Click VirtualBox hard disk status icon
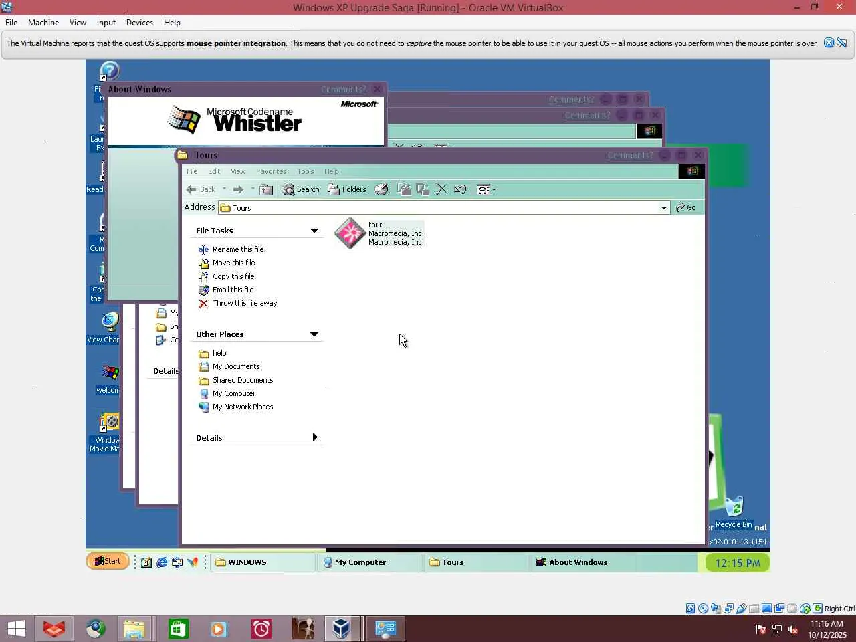This screenshot has width=856, height=642. coord(690,609)
